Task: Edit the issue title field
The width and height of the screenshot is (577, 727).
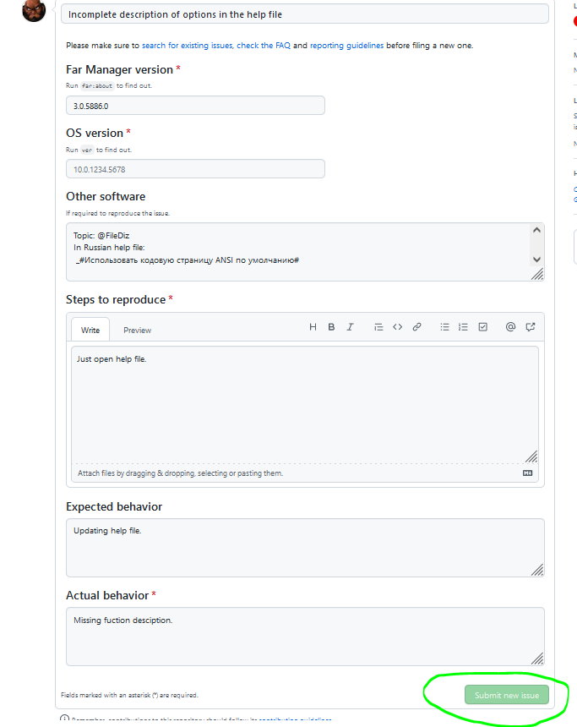Action: click(304, 14)
